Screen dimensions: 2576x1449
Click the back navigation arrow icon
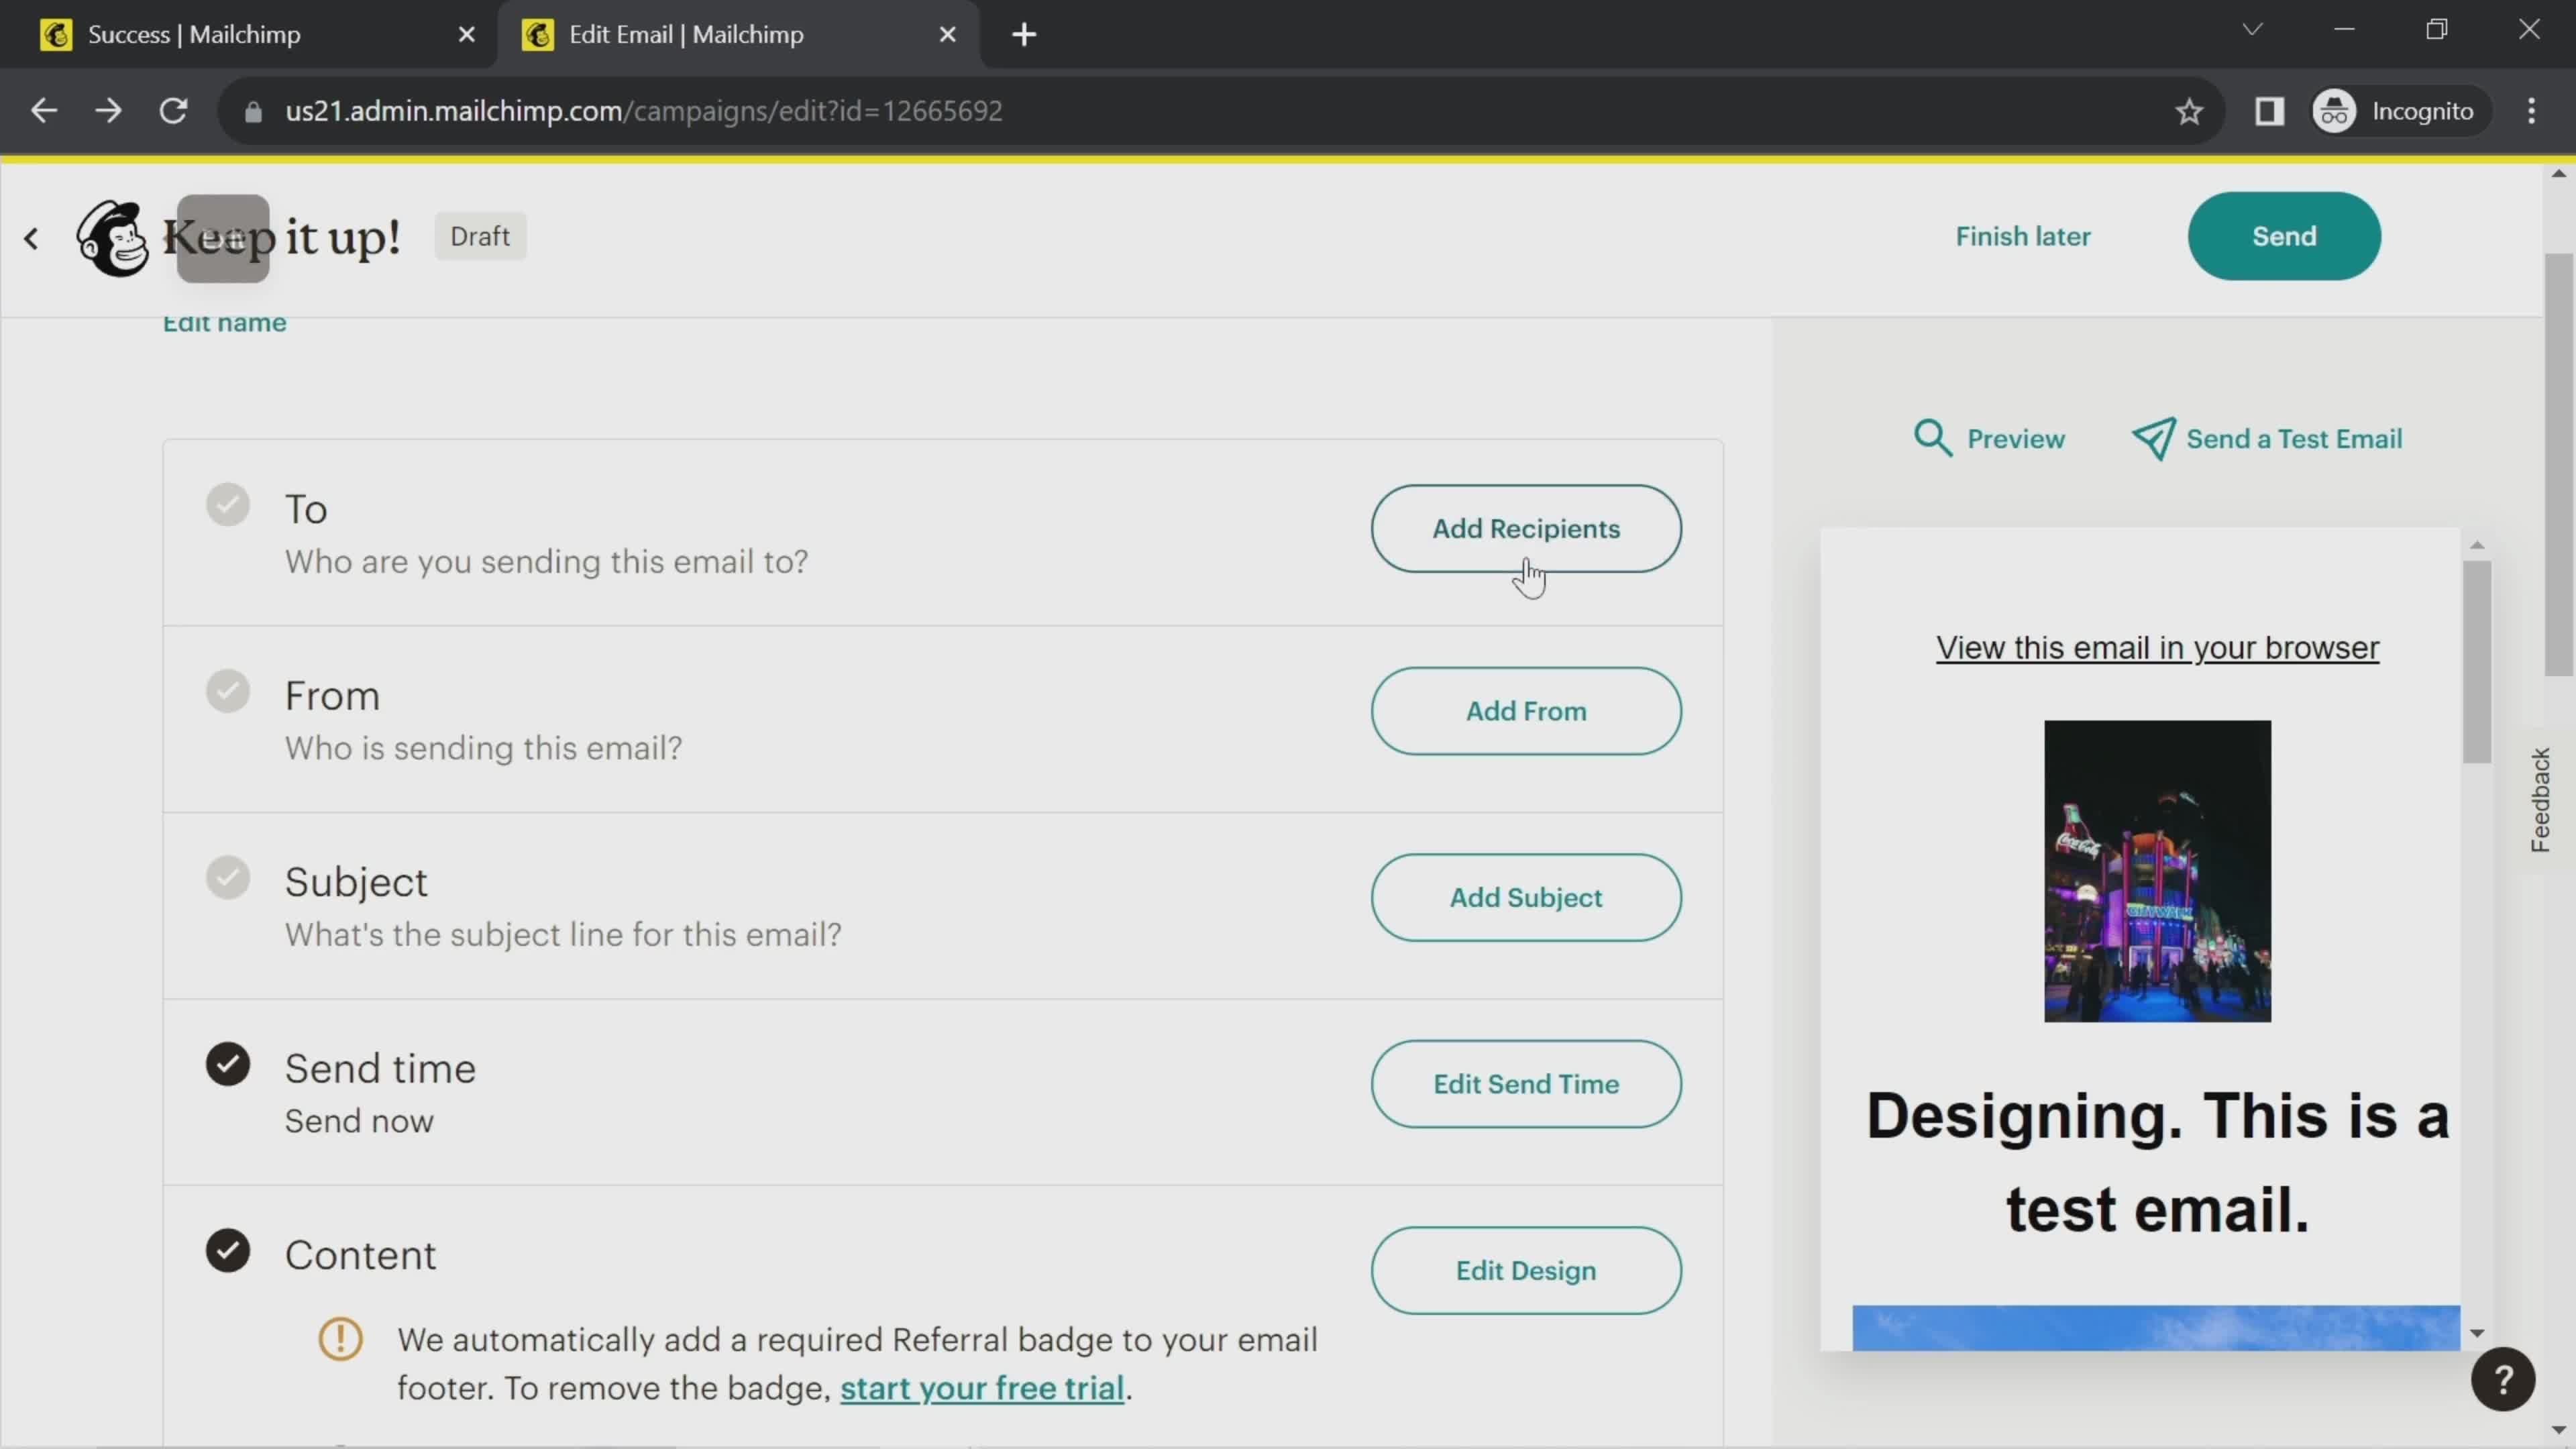[32, 235]
